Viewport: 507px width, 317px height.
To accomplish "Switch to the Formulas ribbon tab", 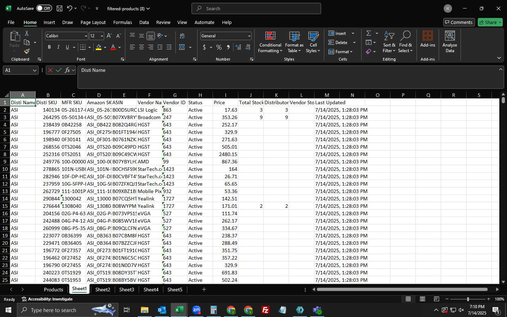I will (x=123, y=22).
